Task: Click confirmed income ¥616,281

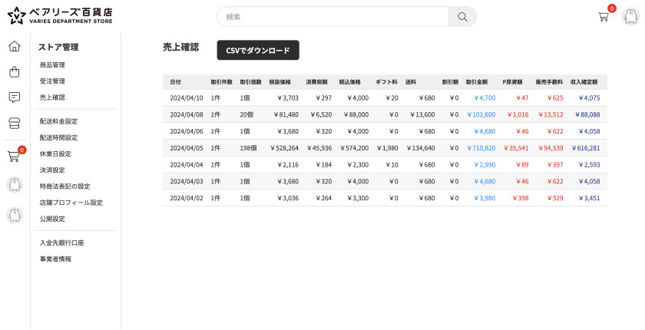Action: click(x=586, y=148)
